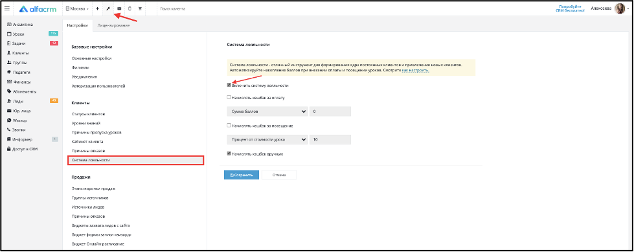Click the Финансы money icon in sidebar
This screenshot has width=634, height=252.
pos(9,82)
